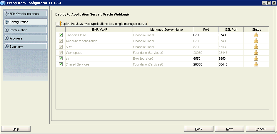Image resolution: width=277 pixels, height=134 pixels.
Task: Click the Status column header
Action: [256, 30]
